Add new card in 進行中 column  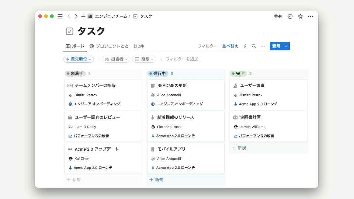[x=156, y=179]
